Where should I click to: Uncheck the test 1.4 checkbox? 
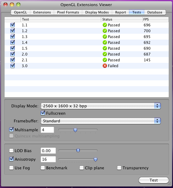tap(13, 42)
